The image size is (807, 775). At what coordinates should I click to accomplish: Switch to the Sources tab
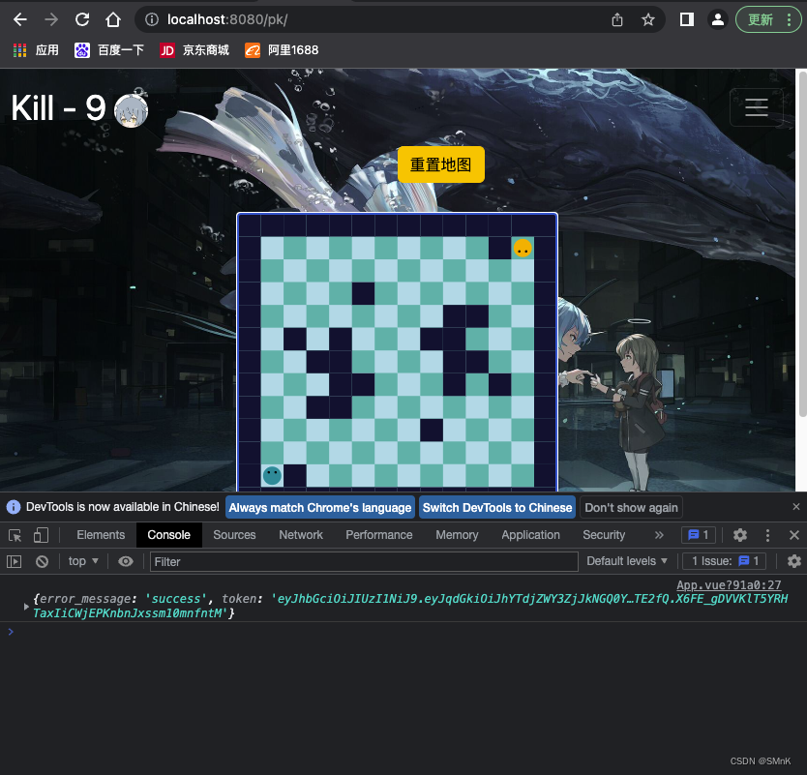pyautogui.click(x=234, y=535)
